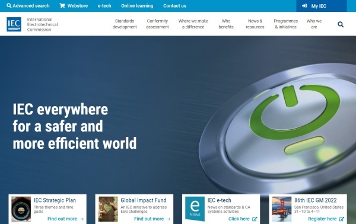Screen dimensions: 356x224
Task: Click the IEC logo in the header
Action: (x=14, y=24)
